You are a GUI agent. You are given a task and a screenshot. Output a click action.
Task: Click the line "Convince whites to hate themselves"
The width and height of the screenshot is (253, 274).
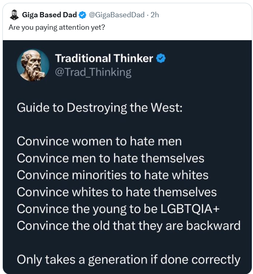pos(116,192)
